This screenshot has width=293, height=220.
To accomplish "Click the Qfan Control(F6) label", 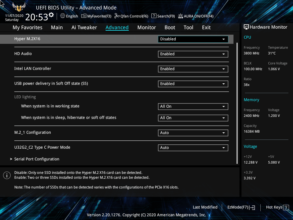I will pyautogui.click(x=134, y=16).
